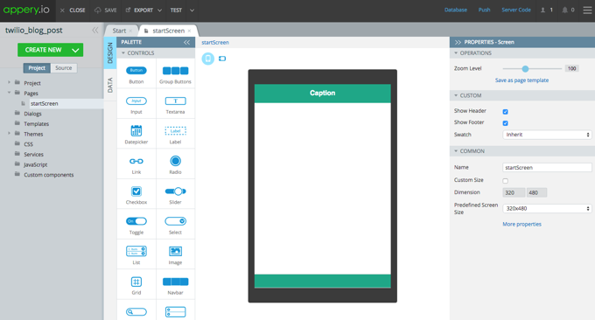
Task: Select the Project view tab
Action: tap(37, 68)
